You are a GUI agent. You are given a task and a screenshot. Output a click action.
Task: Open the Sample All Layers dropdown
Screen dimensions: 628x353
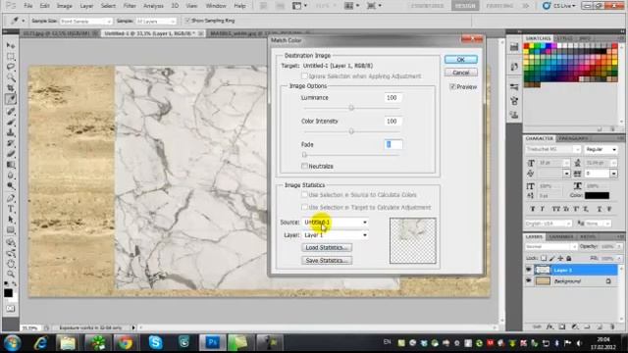156,21
